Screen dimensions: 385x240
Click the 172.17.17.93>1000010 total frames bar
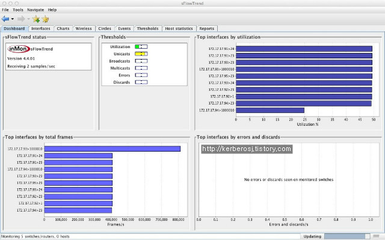(112, 149)
